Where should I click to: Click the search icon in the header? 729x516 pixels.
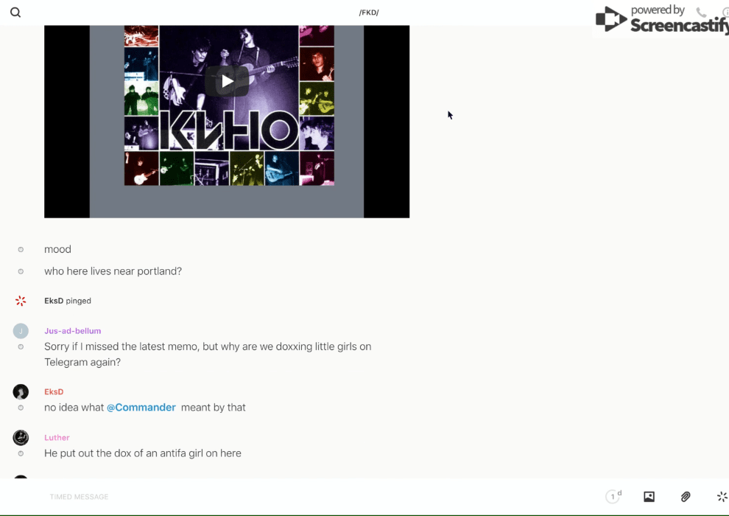(x=15, y=13)
